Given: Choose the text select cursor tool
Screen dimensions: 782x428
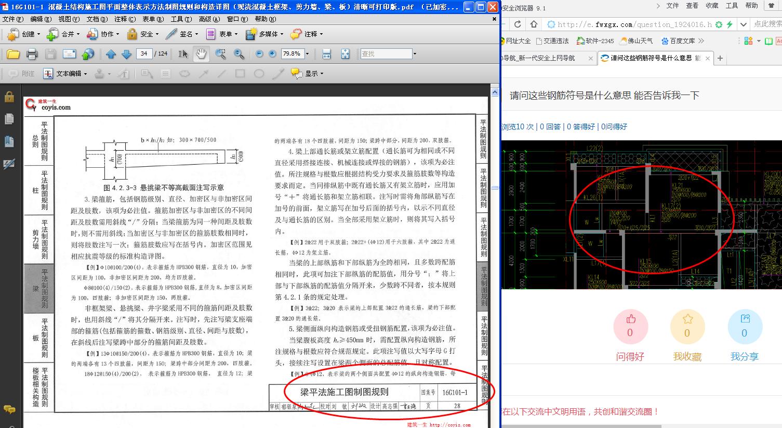Looking at the screenshot, I should coord(183,54).
